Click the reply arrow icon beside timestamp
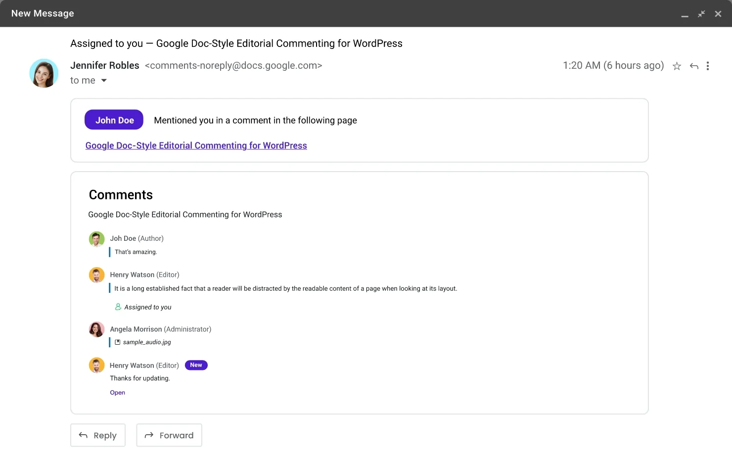732x455 pixels. point(694,66)
